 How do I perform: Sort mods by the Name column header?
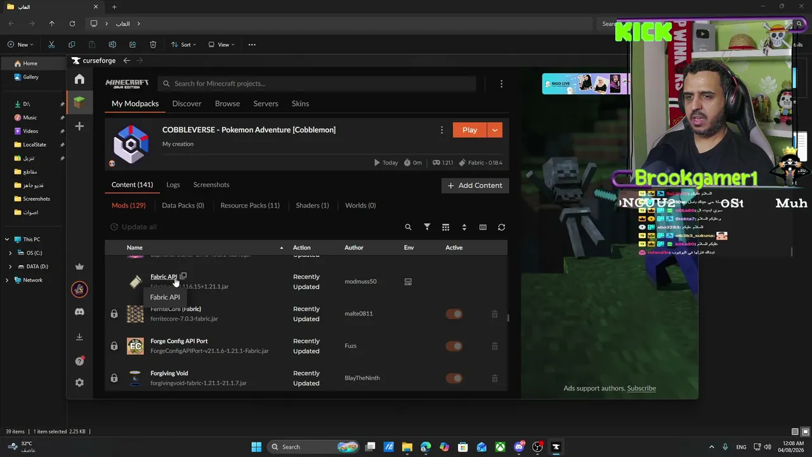(x=134, y=248)
